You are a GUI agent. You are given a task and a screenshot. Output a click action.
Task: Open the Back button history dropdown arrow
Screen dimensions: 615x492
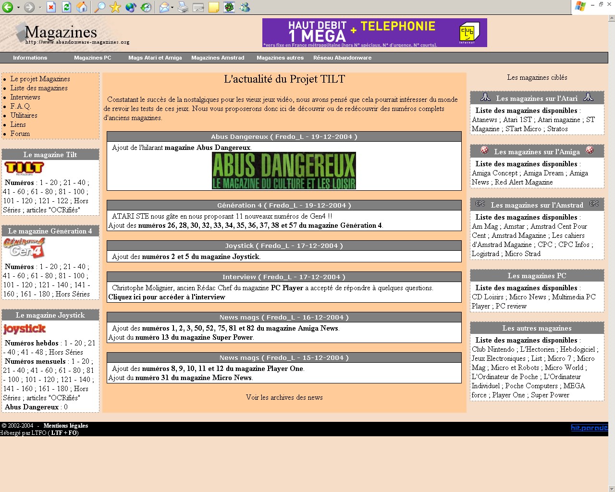pyautogui.click(x=18, y=8)
